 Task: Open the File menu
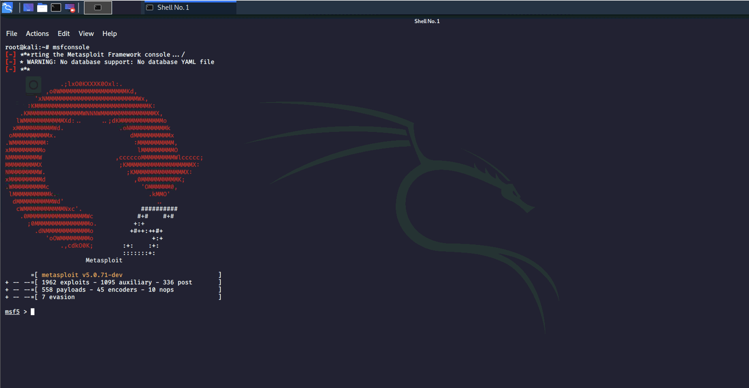[x=11, y=34]
